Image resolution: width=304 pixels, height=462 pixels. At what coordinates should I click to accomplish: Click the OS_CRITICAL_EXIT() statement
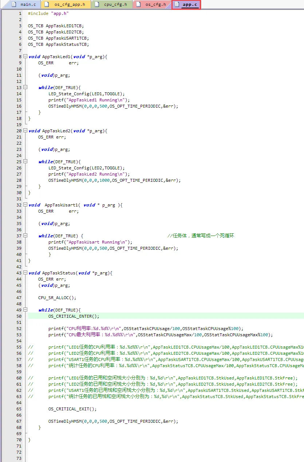(x=72, y=409)
